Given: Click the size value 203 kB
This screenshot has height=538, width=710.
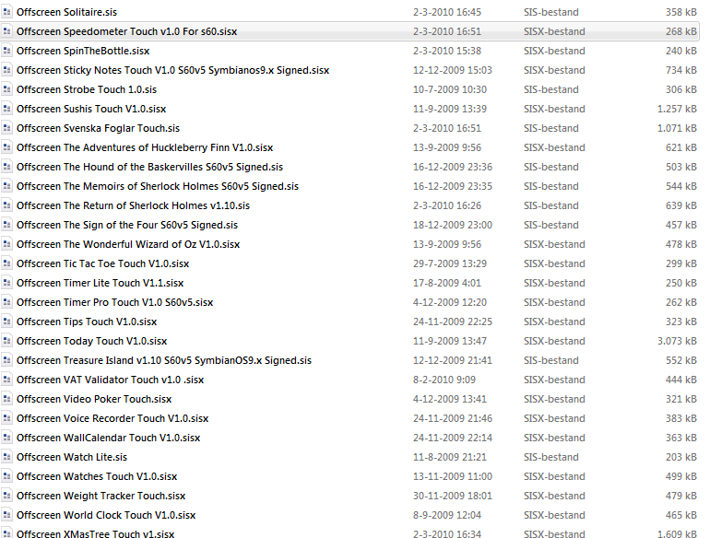Looking at the screenshot, I should tap(681, 458).
